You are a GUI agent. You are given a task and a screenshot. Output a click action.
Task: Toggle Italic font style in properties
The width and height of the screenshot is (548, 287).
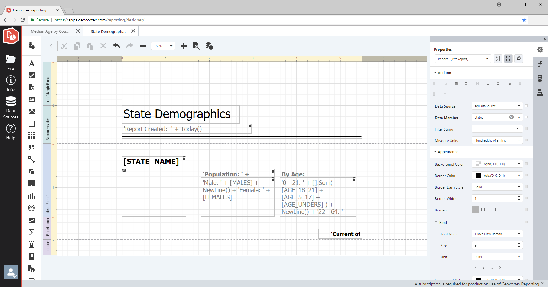pyautogui.click(x=483, y=268)
